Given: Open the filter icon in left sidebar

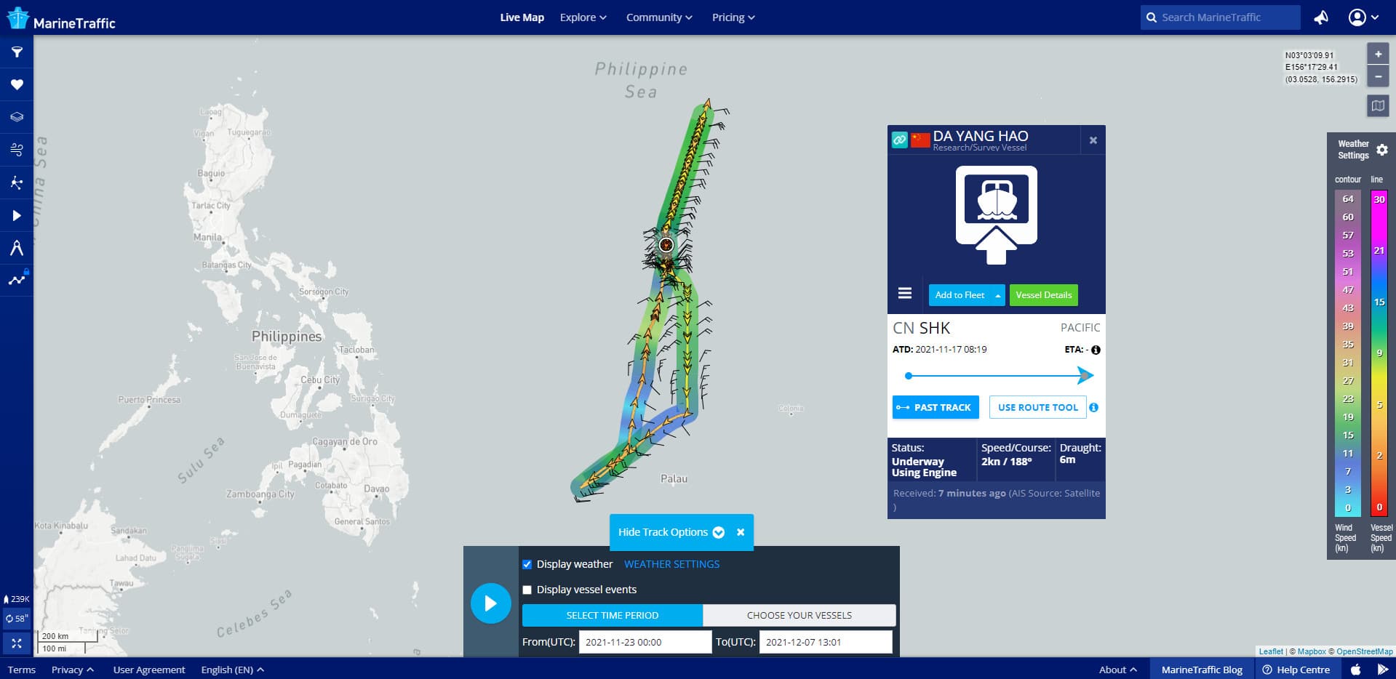Looking at the screenshot, I should (x=17, y=52).
